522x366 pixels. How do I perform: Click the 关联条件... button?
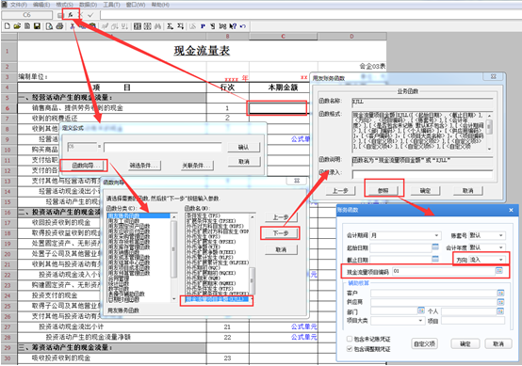click(x=196, y=166)
